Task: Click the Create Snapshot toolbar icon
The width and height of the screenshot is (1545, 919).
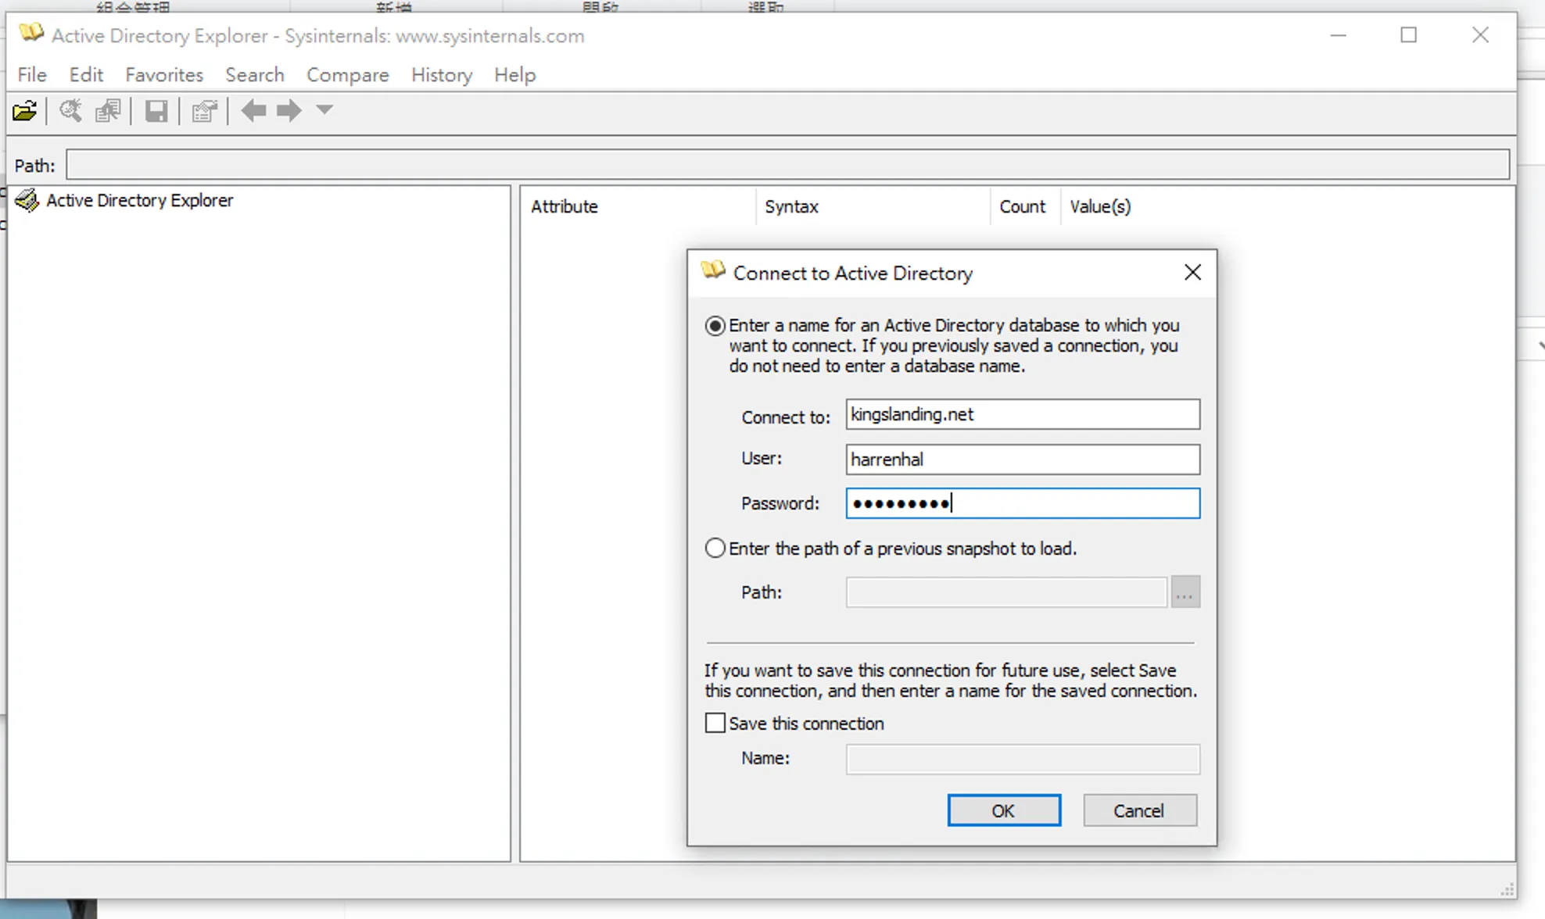Action: [x=108, y=111]
